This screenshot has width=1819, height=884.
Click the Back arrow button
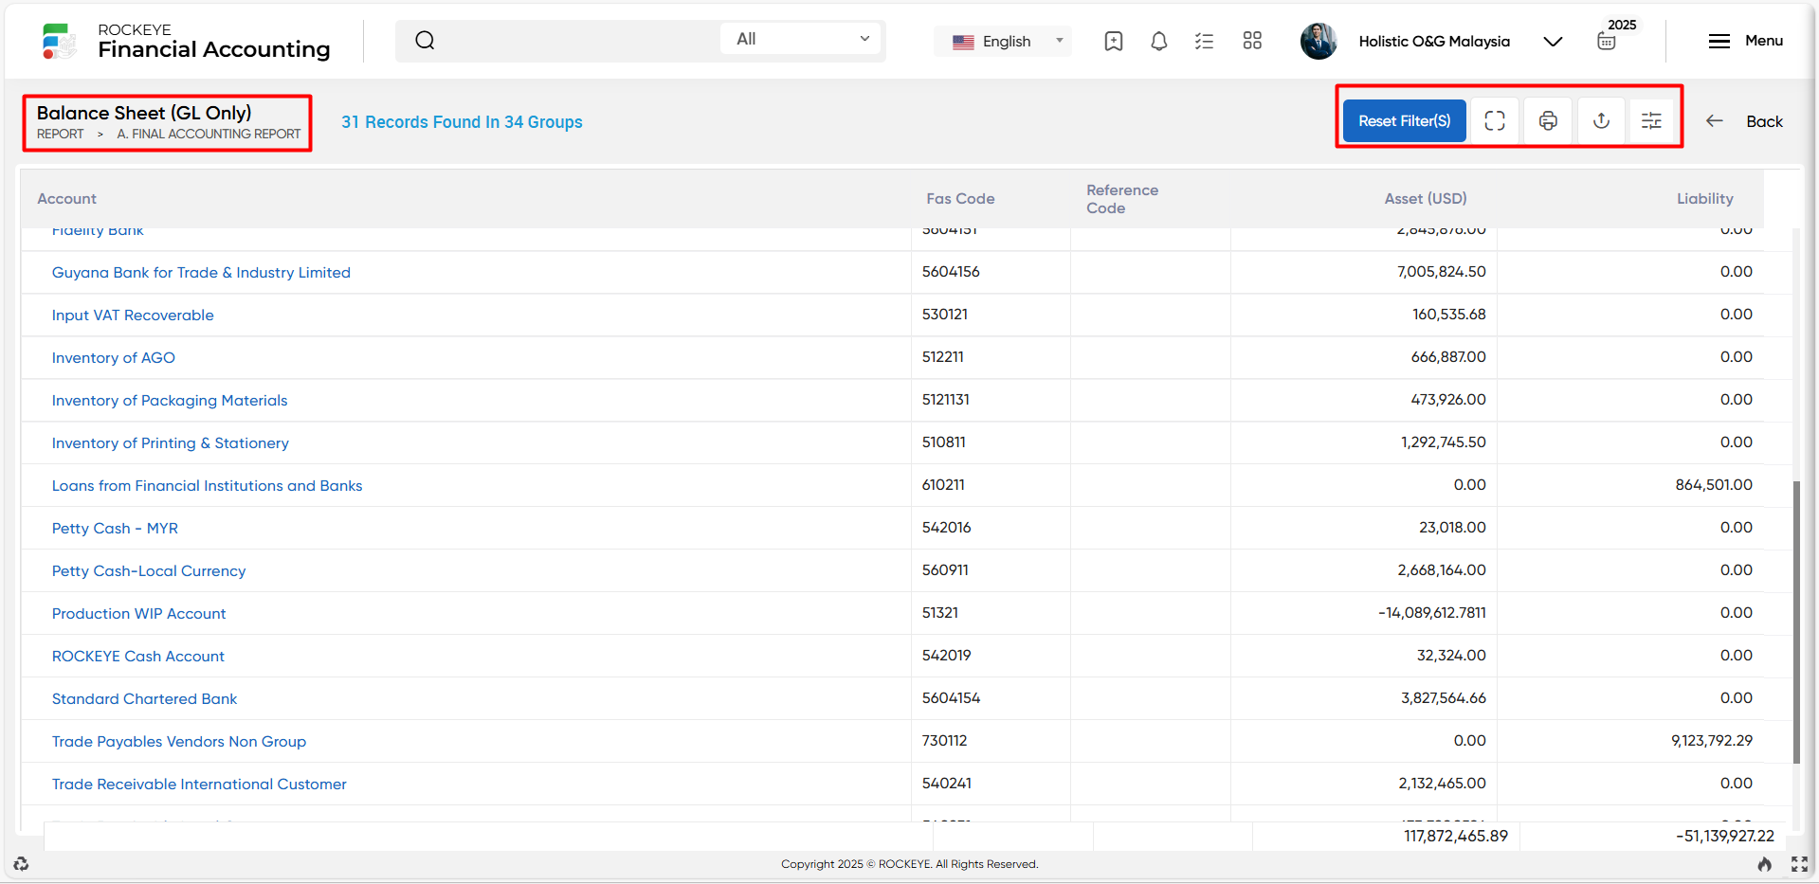pyautogui.click(x=1744, y=121)
